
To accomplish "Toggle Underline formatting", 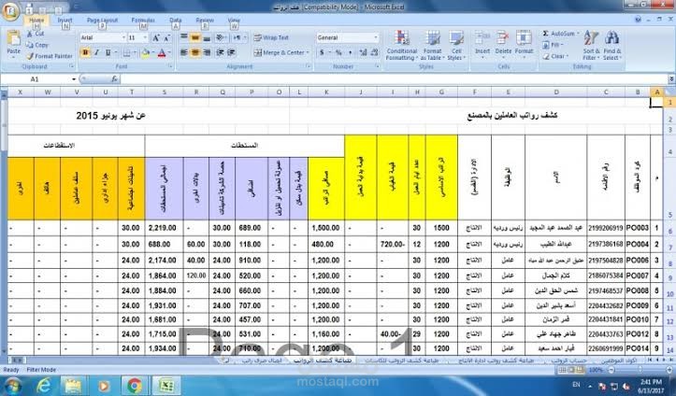I will click(x=108, y=53).
